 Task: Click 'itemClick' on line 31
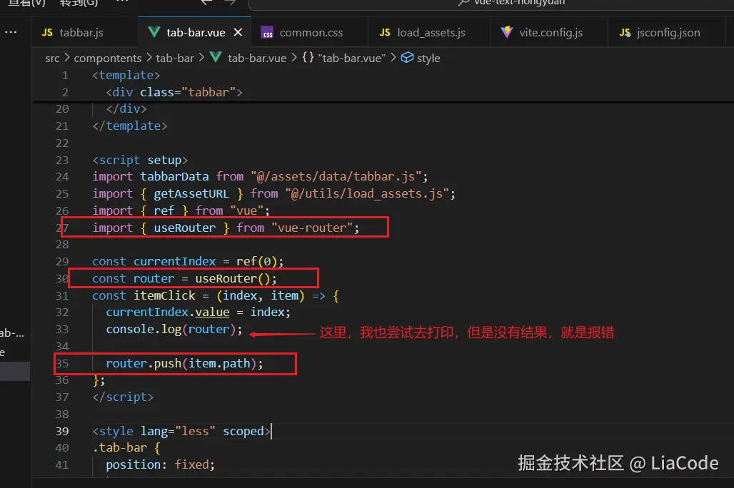[164, 295]
